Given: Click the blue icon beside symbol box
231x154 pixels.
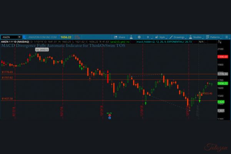Looking at the screenshot, I should pos(24,37).
